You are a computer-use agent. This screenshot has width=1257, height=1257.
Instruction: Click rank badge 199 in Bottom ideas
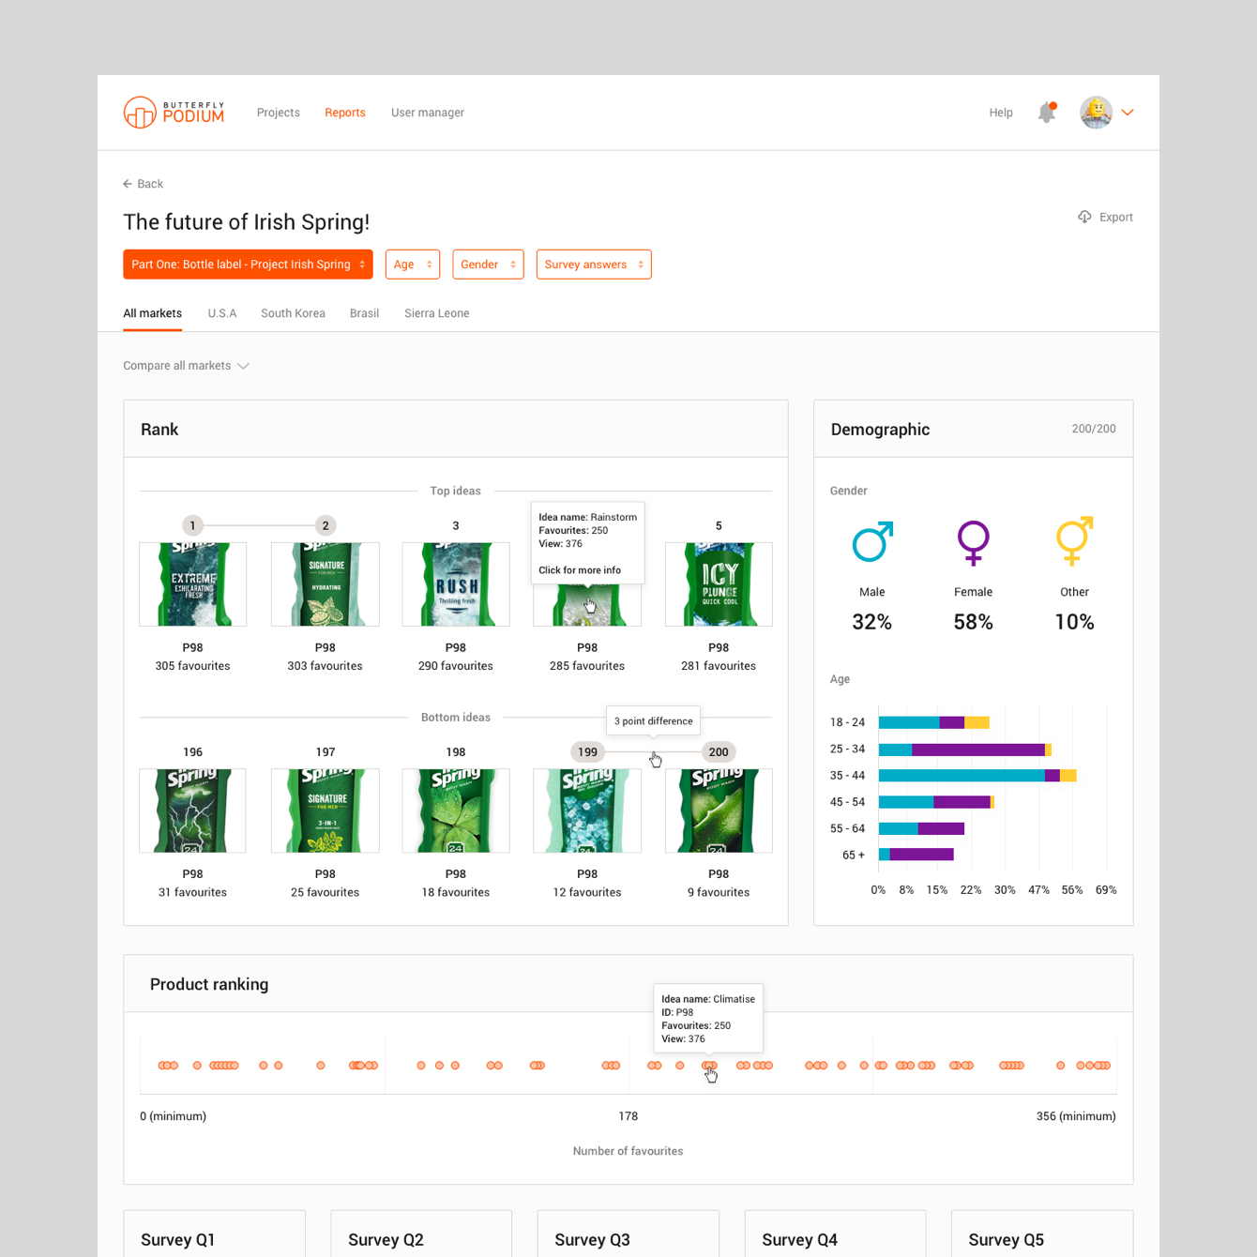pos(587,752)
